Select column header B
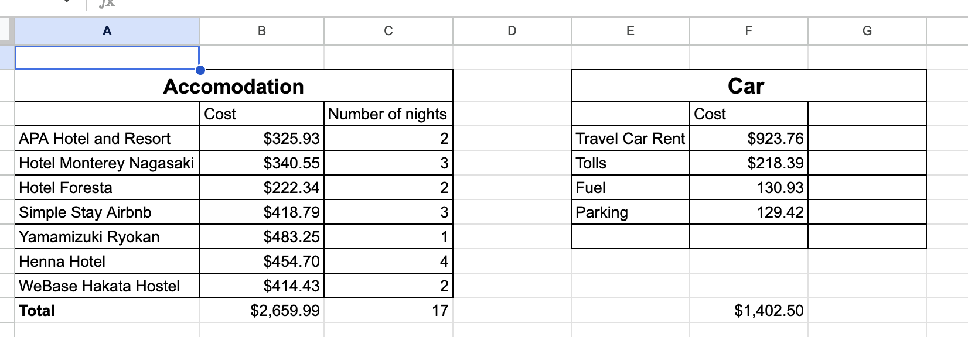 (261, 31)
